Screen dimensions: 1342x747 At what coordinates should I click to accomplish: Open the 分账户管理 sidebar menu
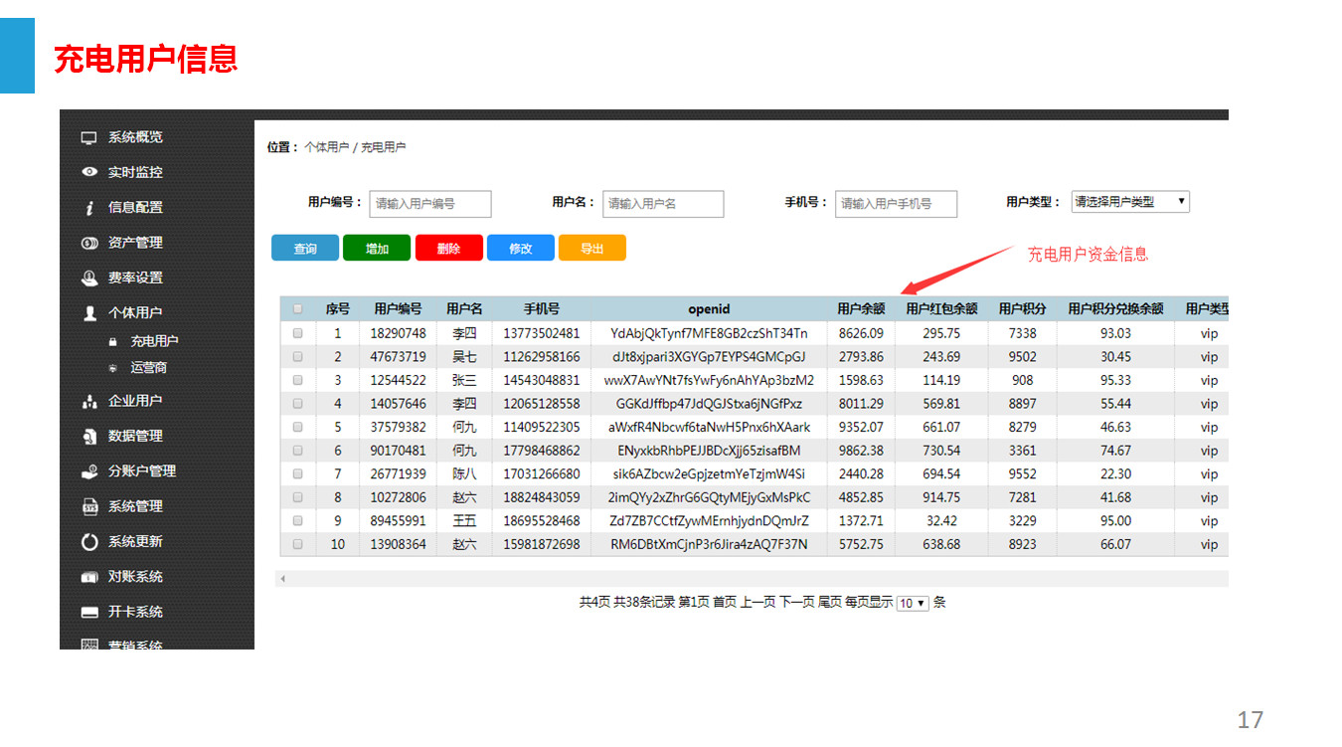point(141,471)
